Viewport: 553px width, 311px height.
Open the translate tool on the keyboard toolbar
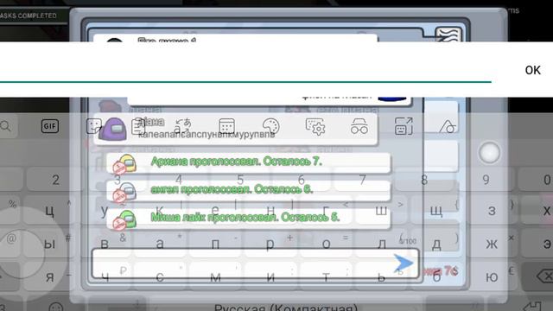[x=182, y=126]
